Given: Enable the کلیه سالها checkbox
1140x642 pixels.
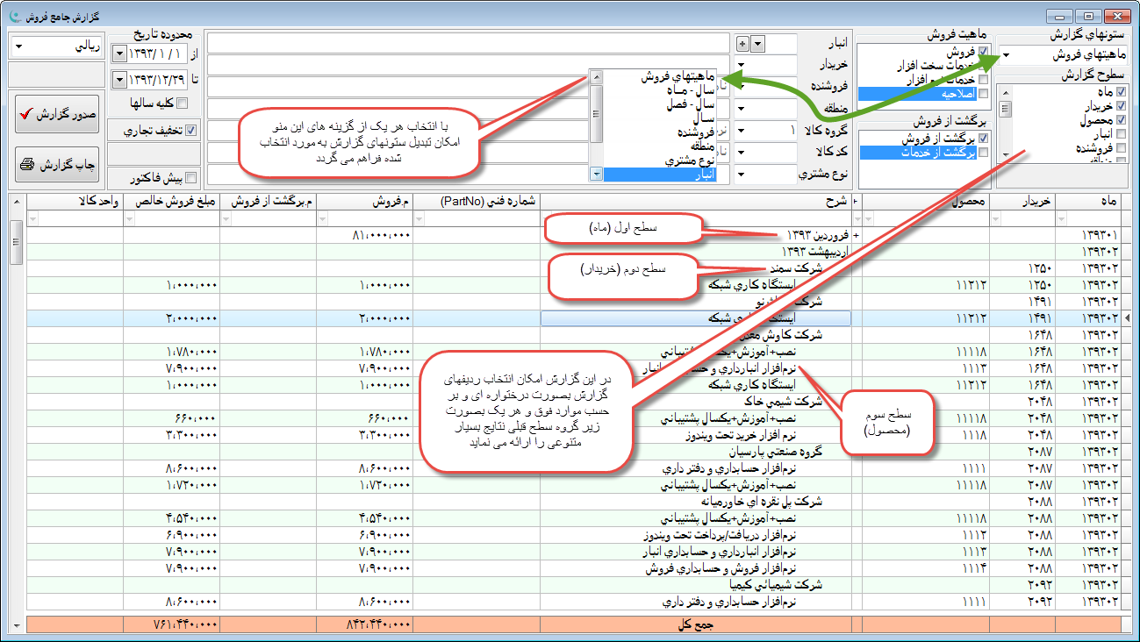Looking at the screenshot, I should 183,103.
